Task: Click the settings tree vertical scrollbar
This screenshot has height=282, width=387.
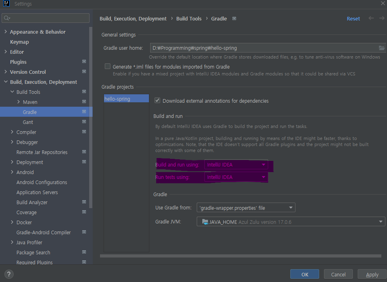Action: click(x=91, y=118)
